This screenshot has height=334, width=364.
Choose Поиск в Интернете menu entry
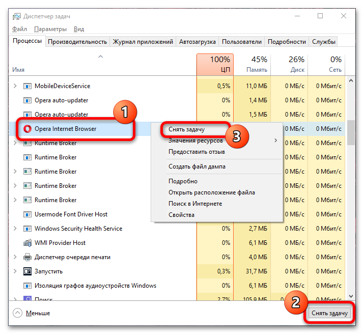pos(195,204)
